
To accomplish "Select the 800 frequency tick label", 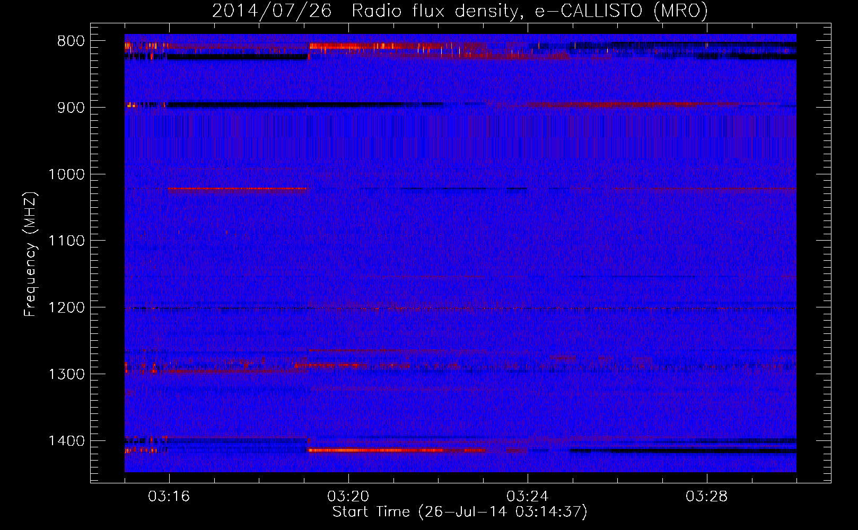I will click(71, 41).
